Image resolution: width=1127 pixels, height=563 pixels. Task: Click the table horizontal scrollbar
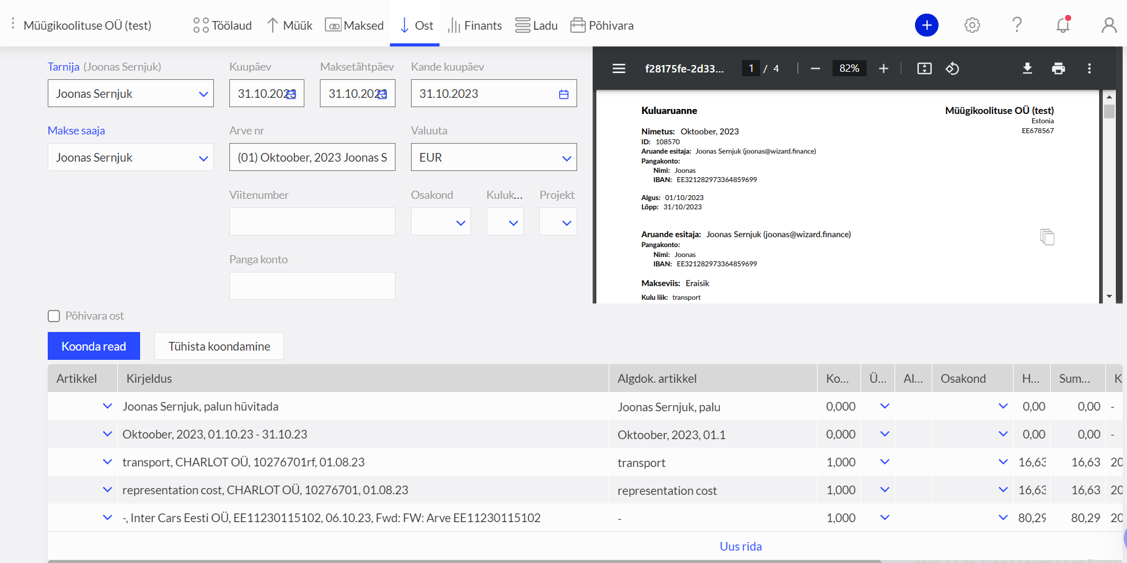point(464,561)
